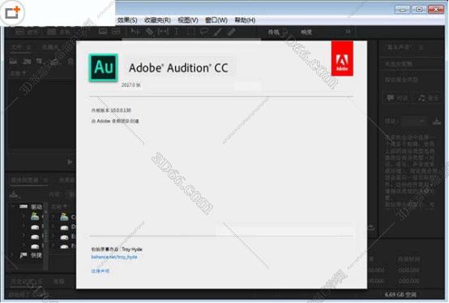Switch to the 视频 tab

tap(58, 282)
